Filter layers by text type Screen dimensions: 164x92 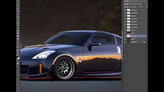pos(140,1)
